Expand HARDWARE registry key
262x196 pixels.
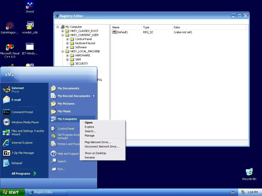point(67,55)
